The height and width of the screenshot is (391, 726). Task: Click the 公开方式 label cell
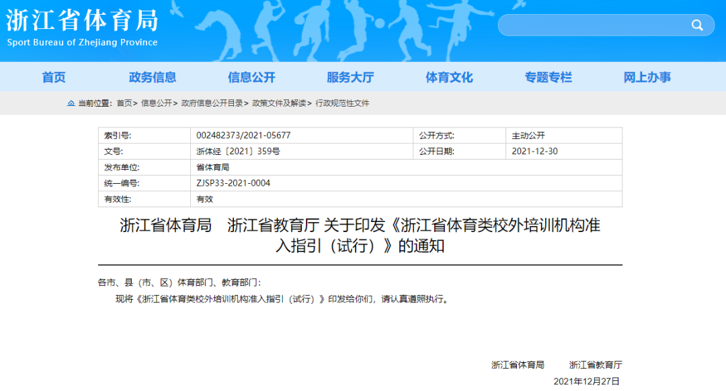coord(459,135)
